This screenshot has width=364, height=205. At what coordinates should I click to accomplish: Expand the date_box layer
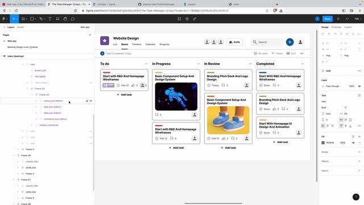pos(36,107)
